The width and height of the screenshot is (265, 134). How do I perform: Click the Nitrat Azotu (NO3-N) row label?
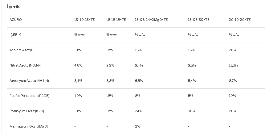click(26, 65)
